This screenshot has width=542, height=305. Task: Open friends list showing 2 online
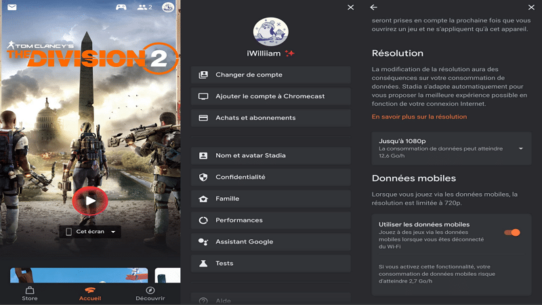(145, 7)
